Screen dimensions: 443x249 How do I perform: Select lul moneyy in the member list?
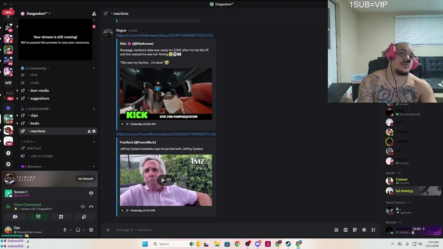click(413, 191)
